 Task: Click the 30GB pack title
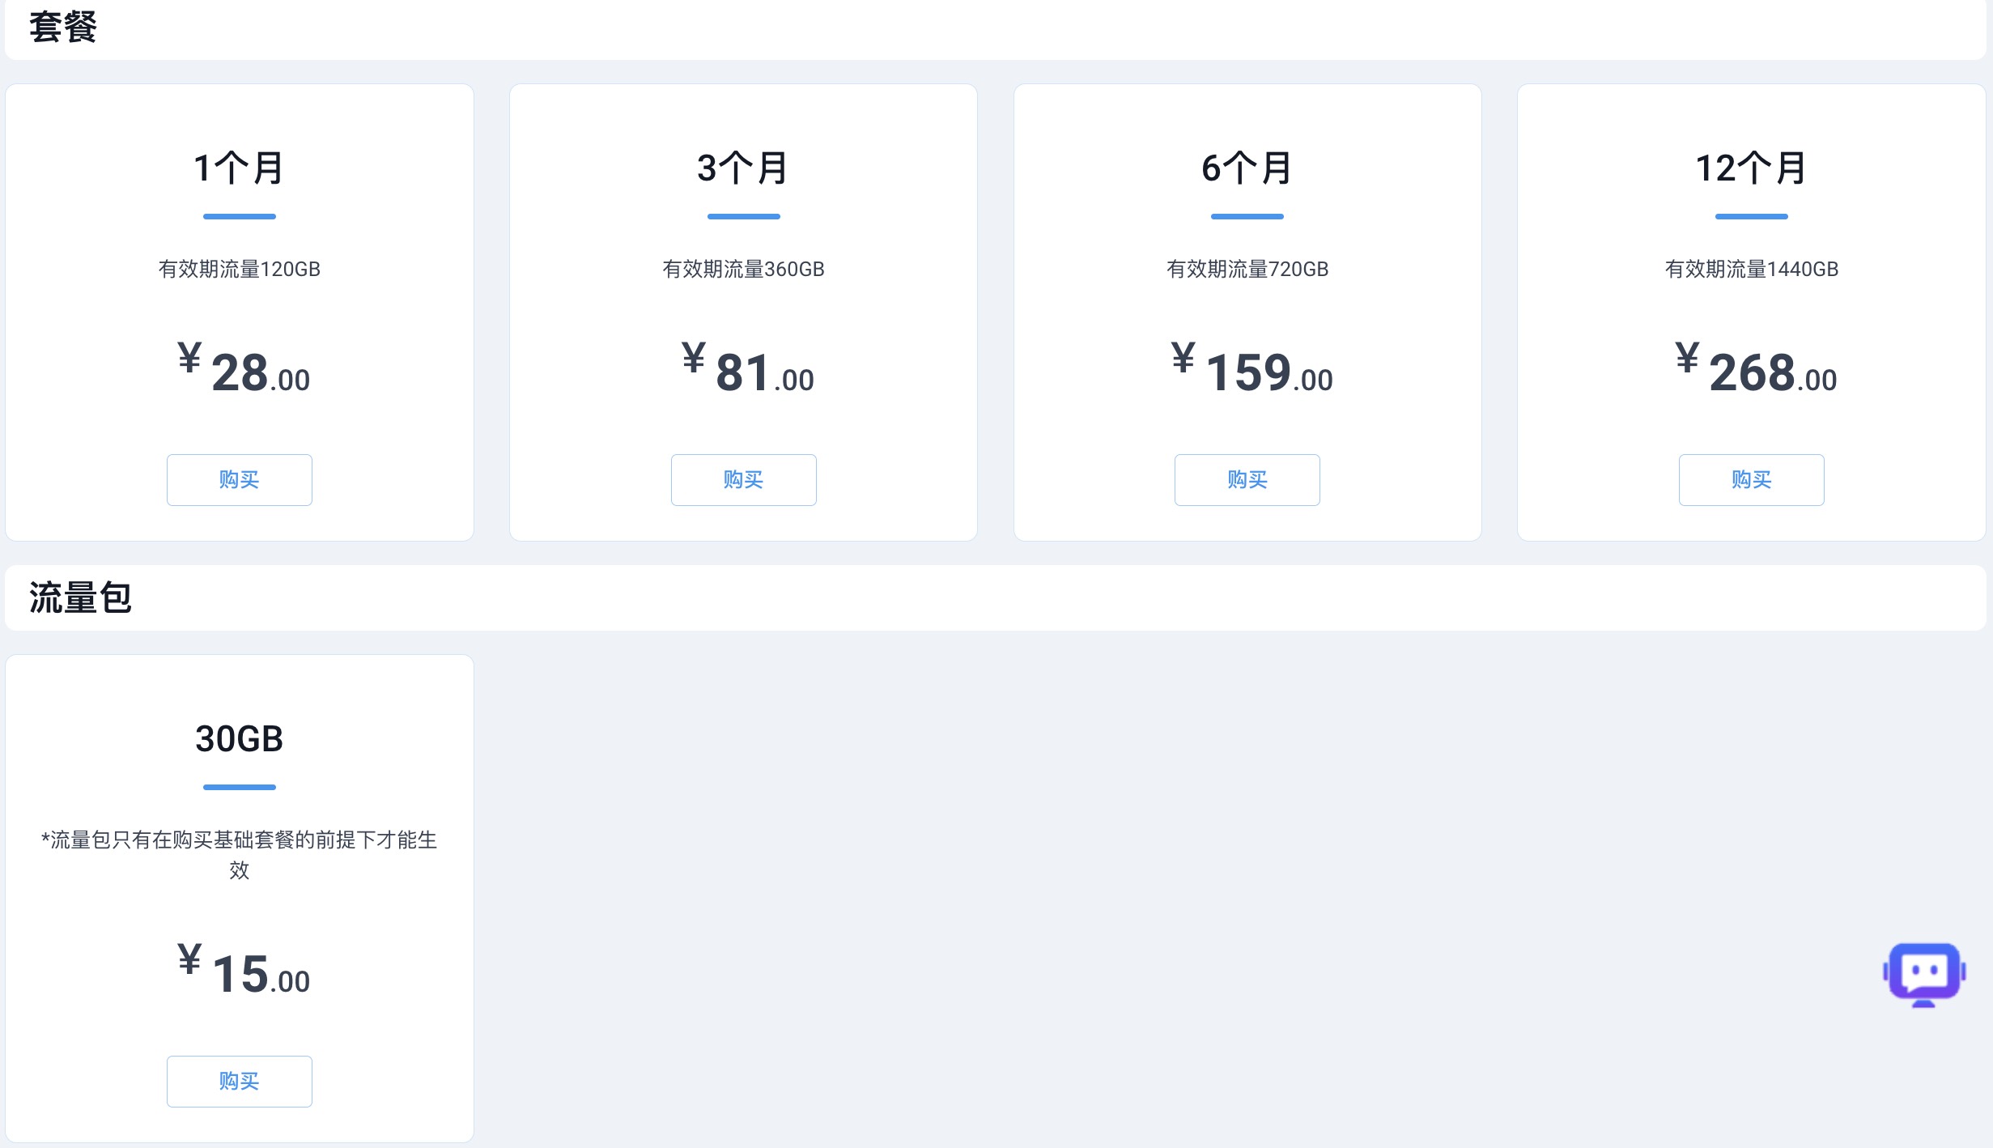tap(239, 739)
